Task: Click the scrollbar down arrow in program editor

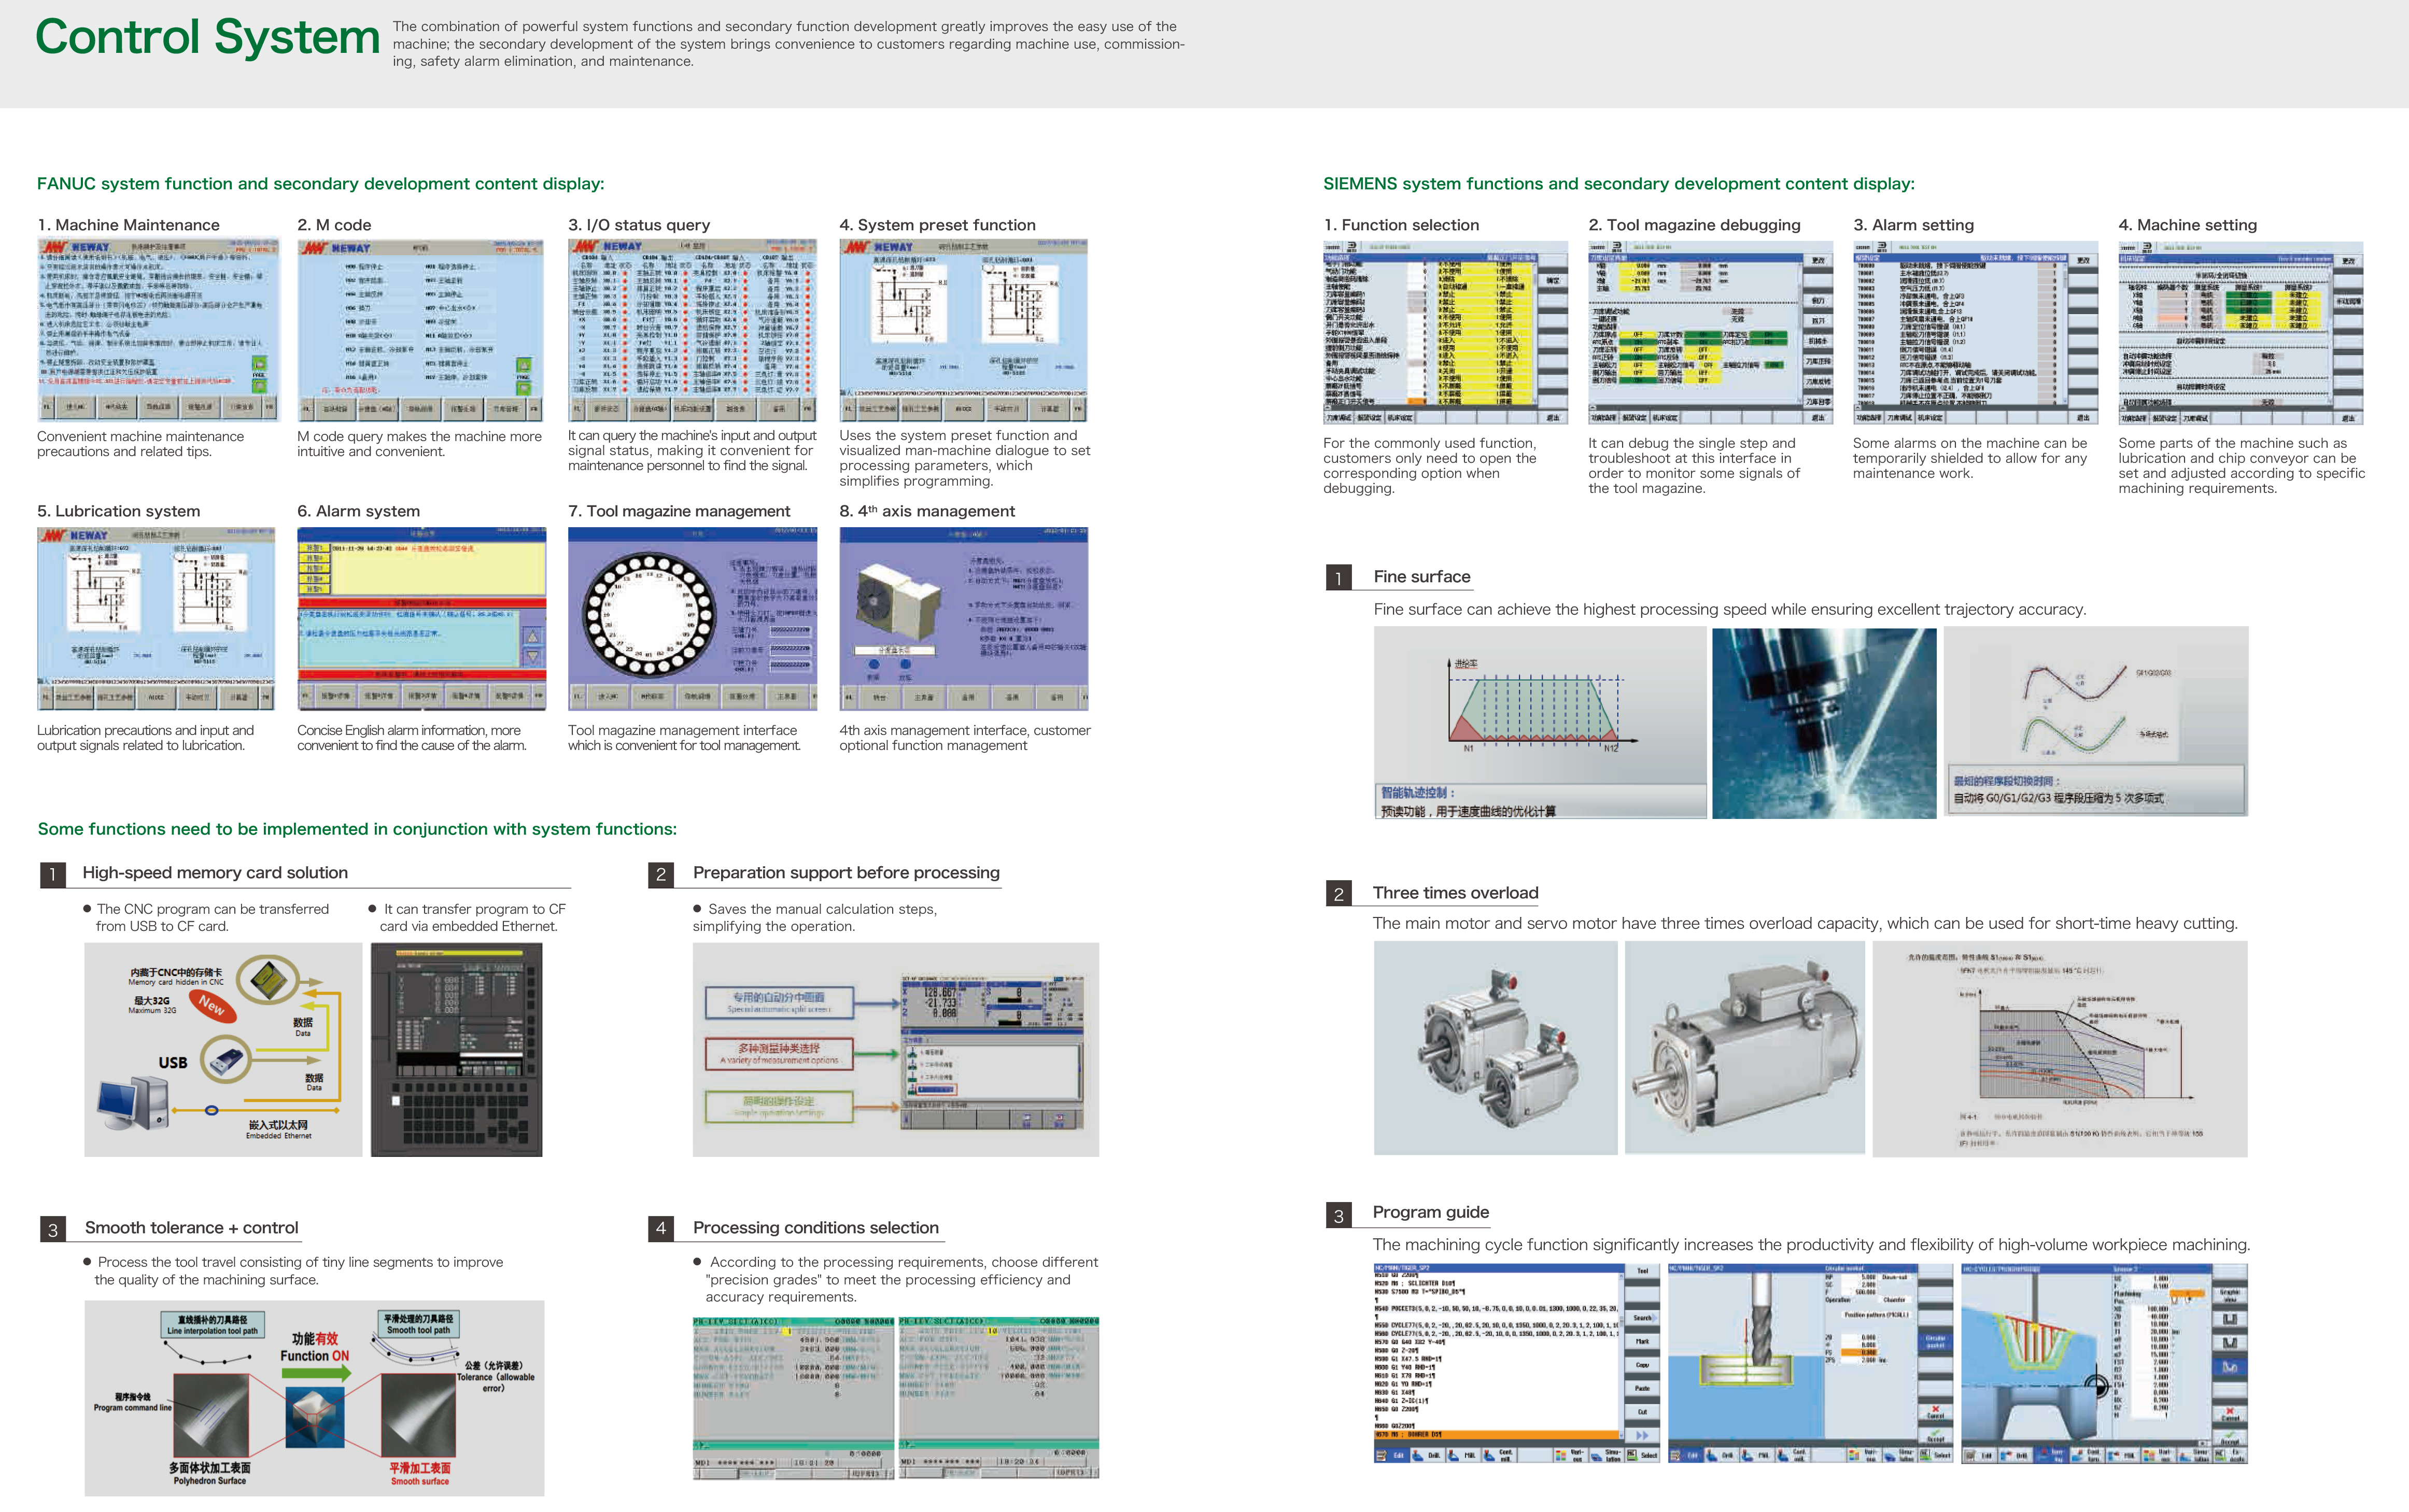Action: (x=1622, y=1435)
